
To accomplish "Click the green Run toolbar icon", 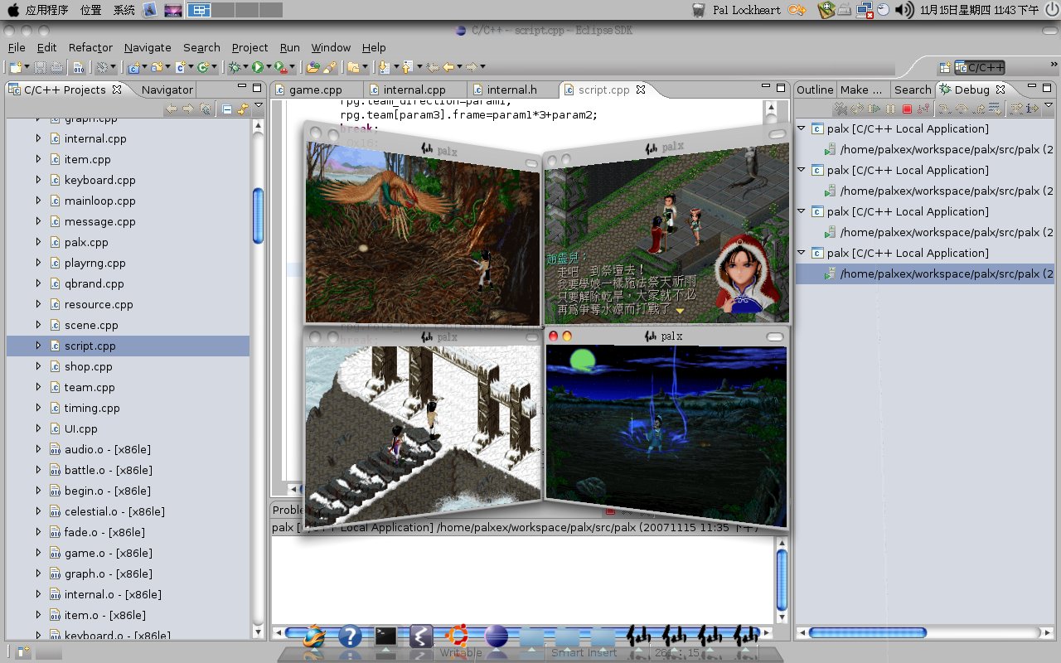I will pyautogui.click(x=258, y=67).
